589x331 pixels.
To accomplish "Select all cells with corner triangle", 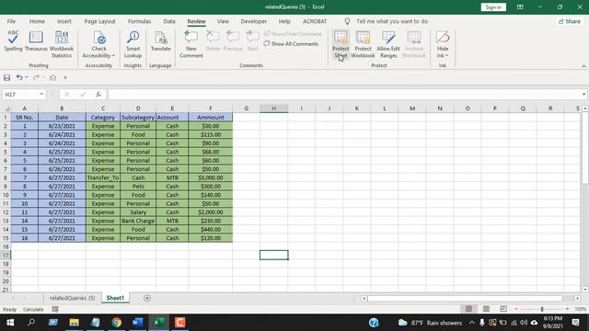I will point(6,108).
